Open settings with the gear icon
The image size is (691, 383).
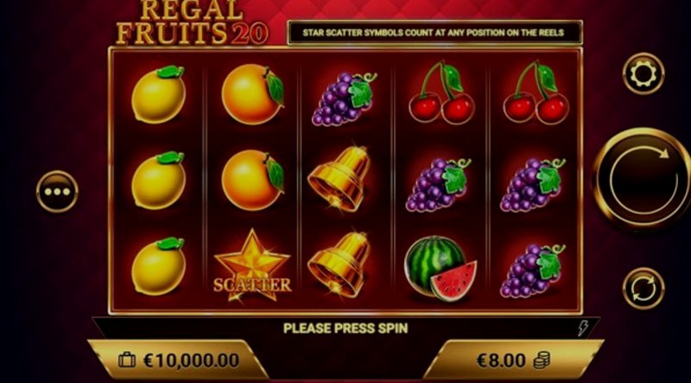click(643, 73)
